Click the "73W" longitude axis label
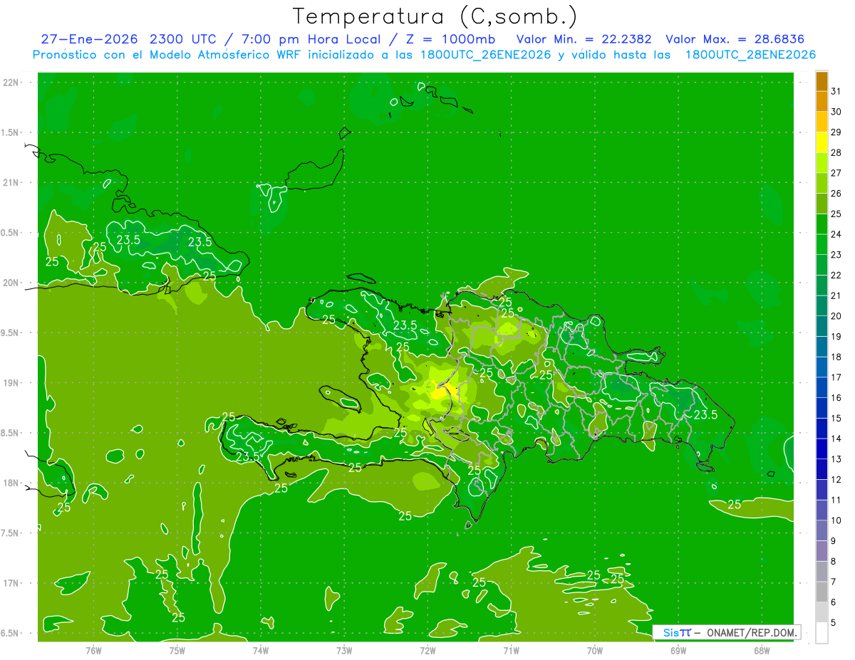 tap(344, 650)
